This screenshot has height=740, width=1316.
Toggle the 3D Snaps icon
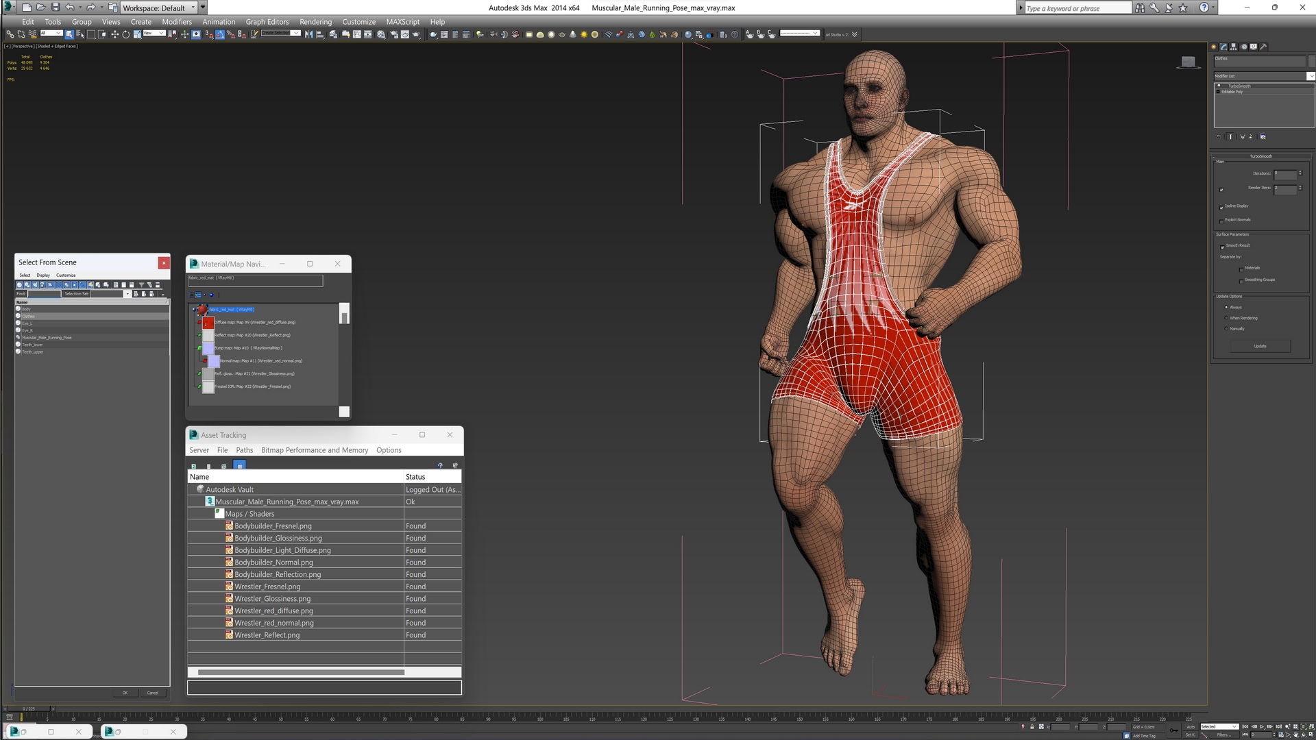[x=209, y=34]
